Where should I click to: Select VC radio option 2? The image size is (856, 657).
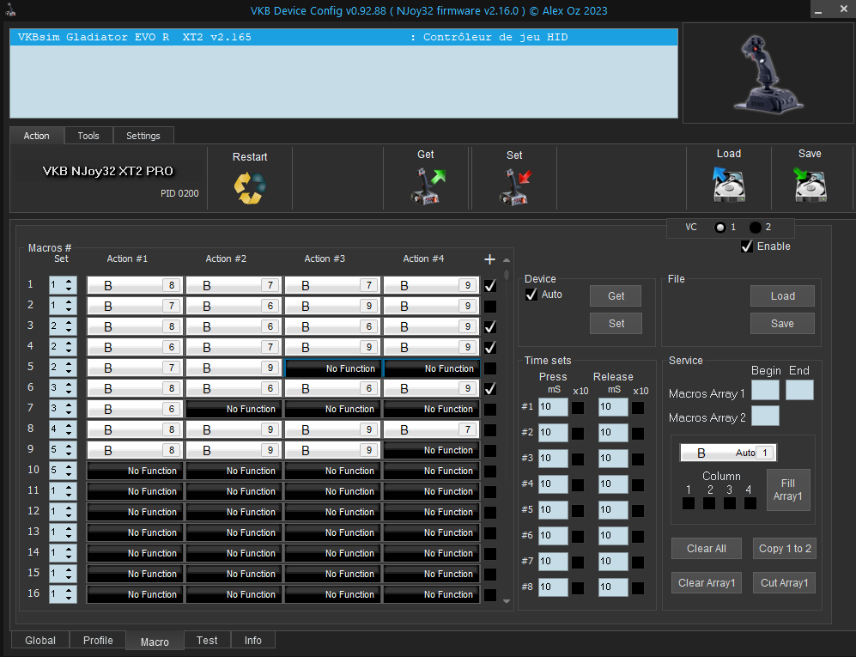pos(756,228)
